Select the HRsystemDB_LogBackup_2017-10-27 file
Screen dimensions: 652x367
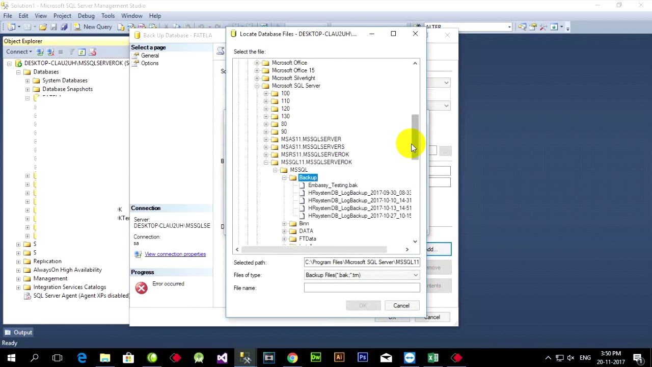pos(360,216)
